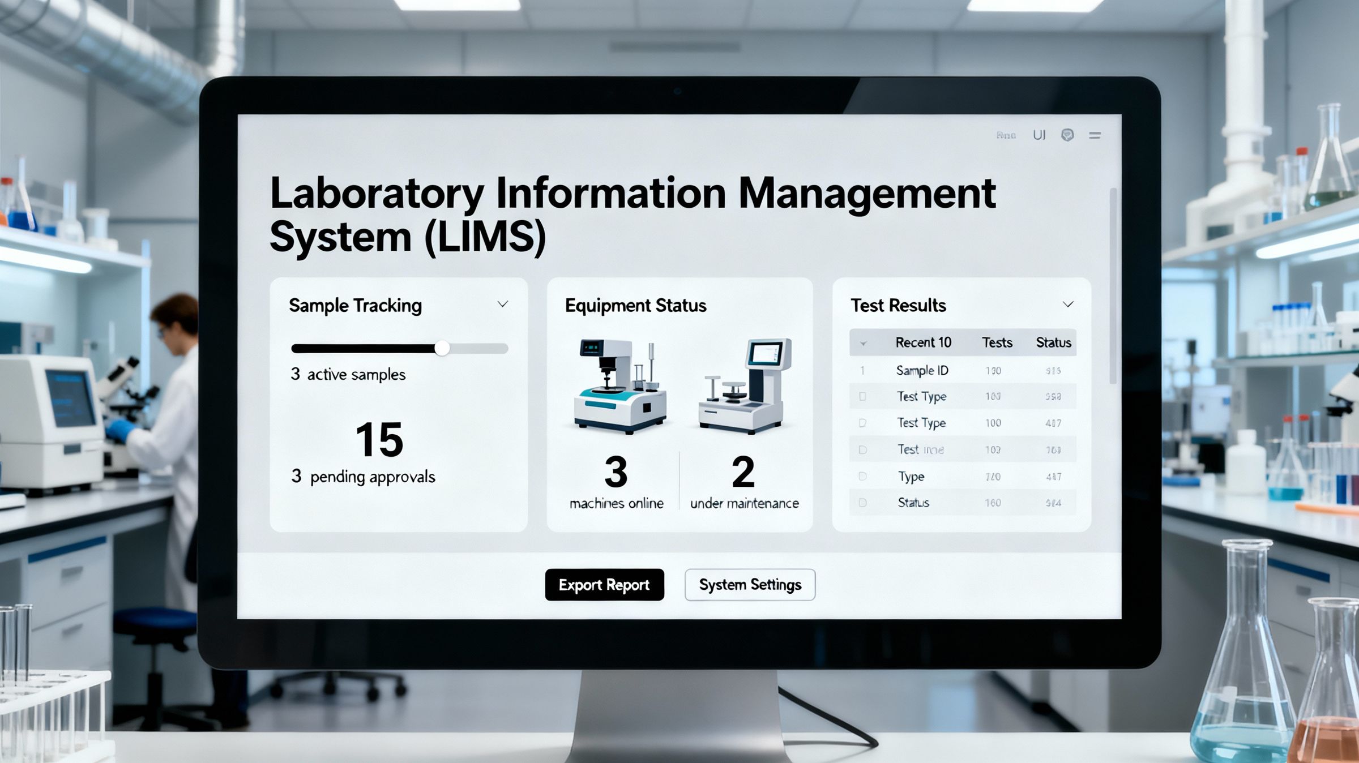Image resolution: width=1359 pixels, height=763 pixels.
Task: Check the first Test Type row checkbox
Action: (x=862, y=397)
